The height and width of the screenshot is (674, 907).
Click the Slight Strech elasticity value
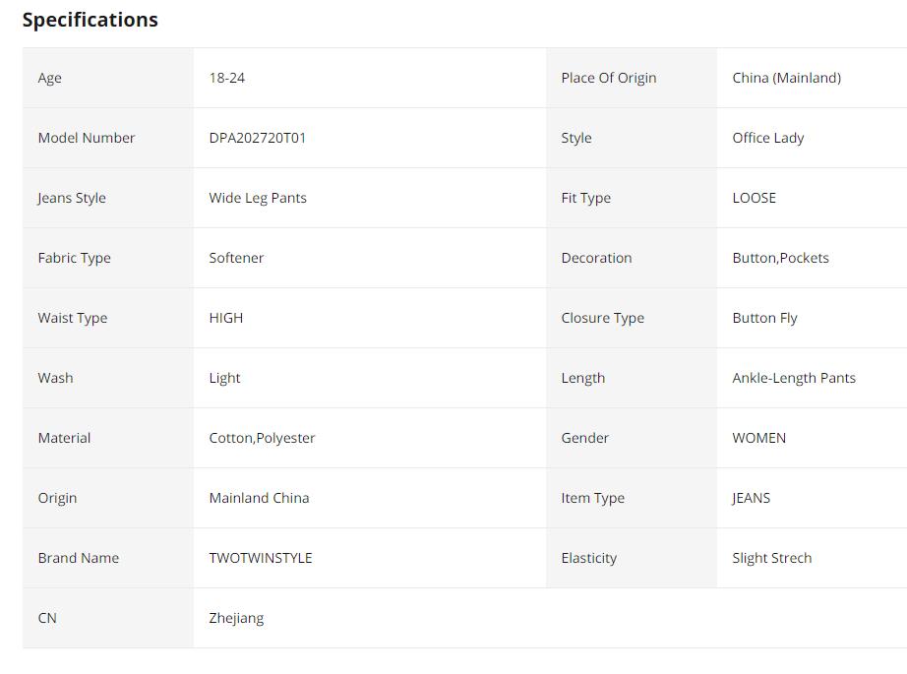pyautogui.click(x=771, y=558)
